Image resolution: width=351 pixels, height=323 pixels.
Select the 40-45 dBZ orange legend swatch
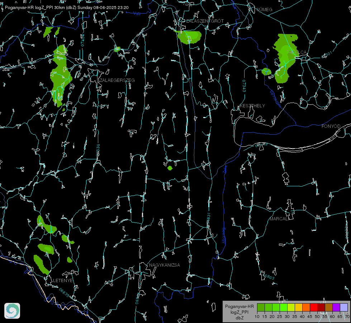point(306,307)
